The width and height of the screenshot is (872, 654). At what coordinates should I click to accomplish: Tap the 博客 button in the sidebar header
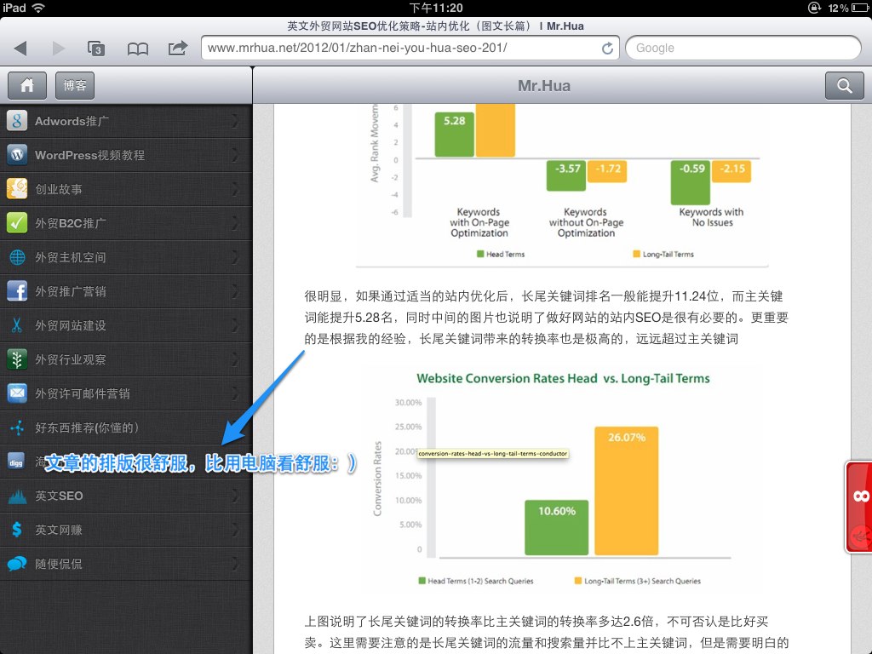pos(75,86)
